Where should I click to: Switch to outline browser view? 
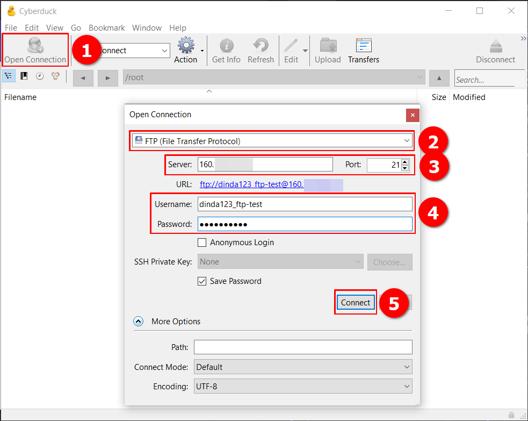pyautogui.click(x=9, y=76)
